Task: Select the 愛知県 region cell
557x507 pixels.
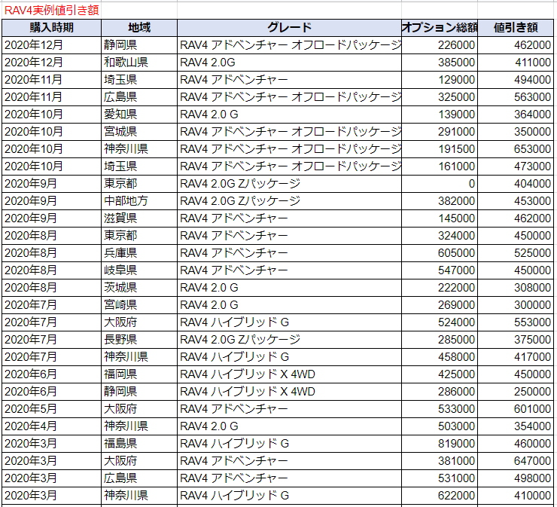Action: pos(139,115)
